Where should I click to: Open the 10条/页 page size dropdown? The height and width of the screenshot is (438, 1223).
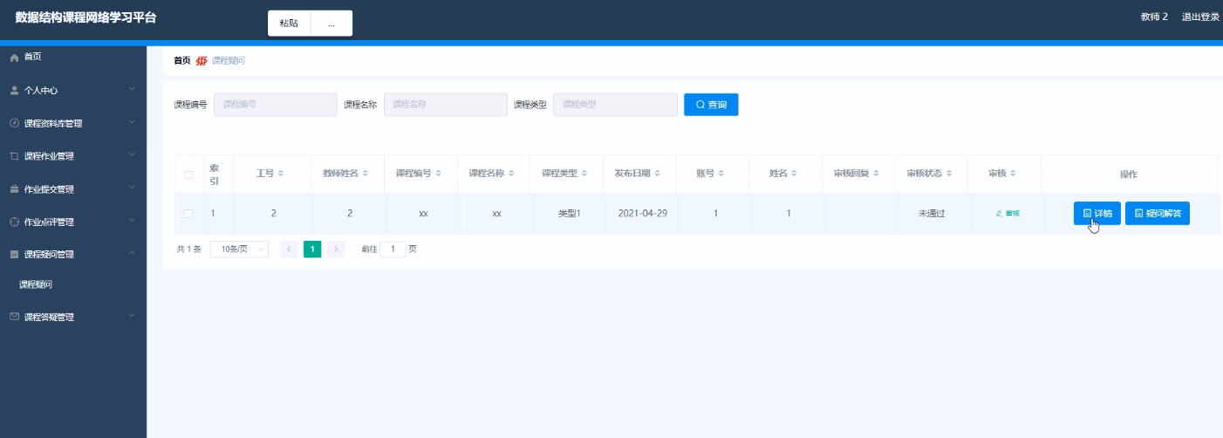point(239,249)
